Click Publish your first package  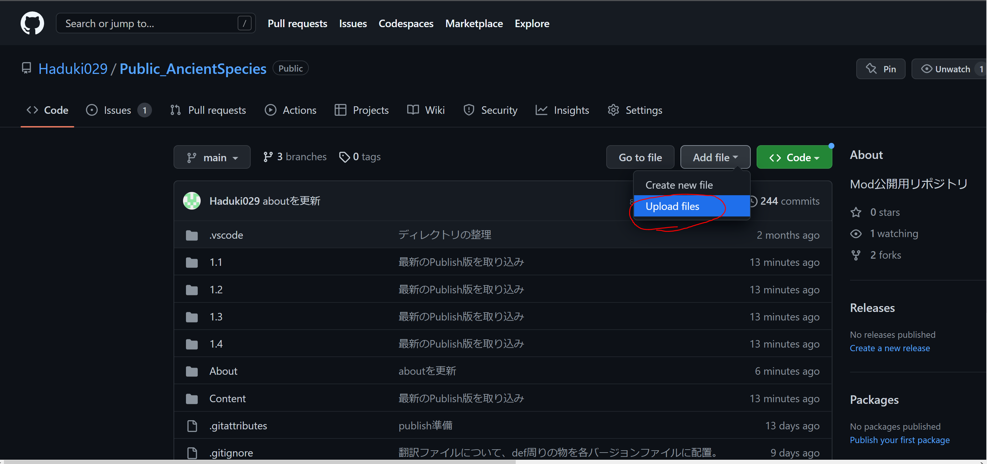pos(900,440)
